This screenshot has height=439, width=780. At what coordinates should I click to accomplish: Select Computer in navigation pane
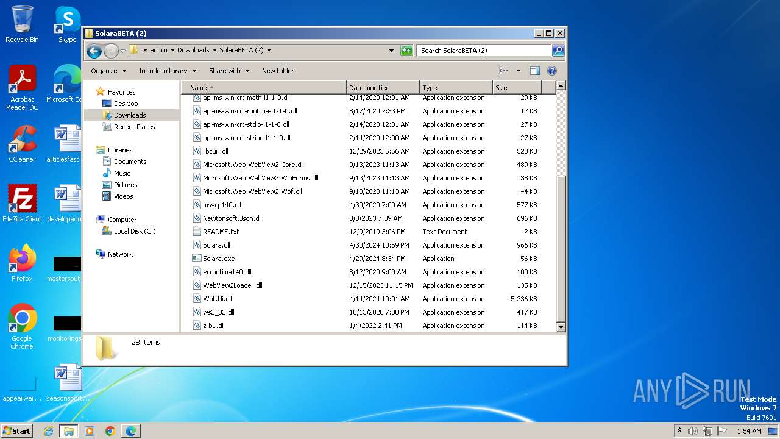tap(122, 220)
